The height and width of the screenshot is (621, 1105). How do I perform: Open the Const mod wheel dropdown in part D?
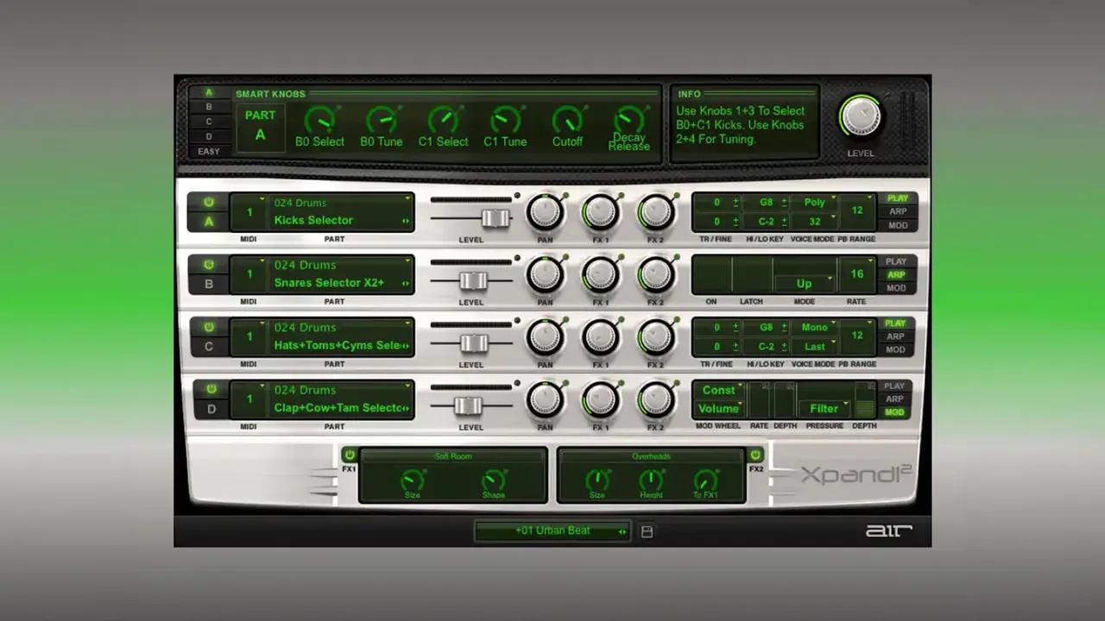click(x=719, y=390)
